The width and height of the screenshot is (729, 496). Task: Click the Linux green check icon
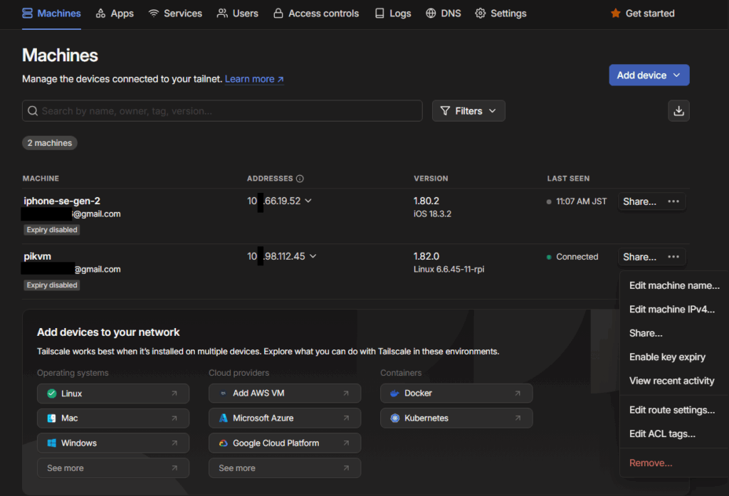[51, 394]
